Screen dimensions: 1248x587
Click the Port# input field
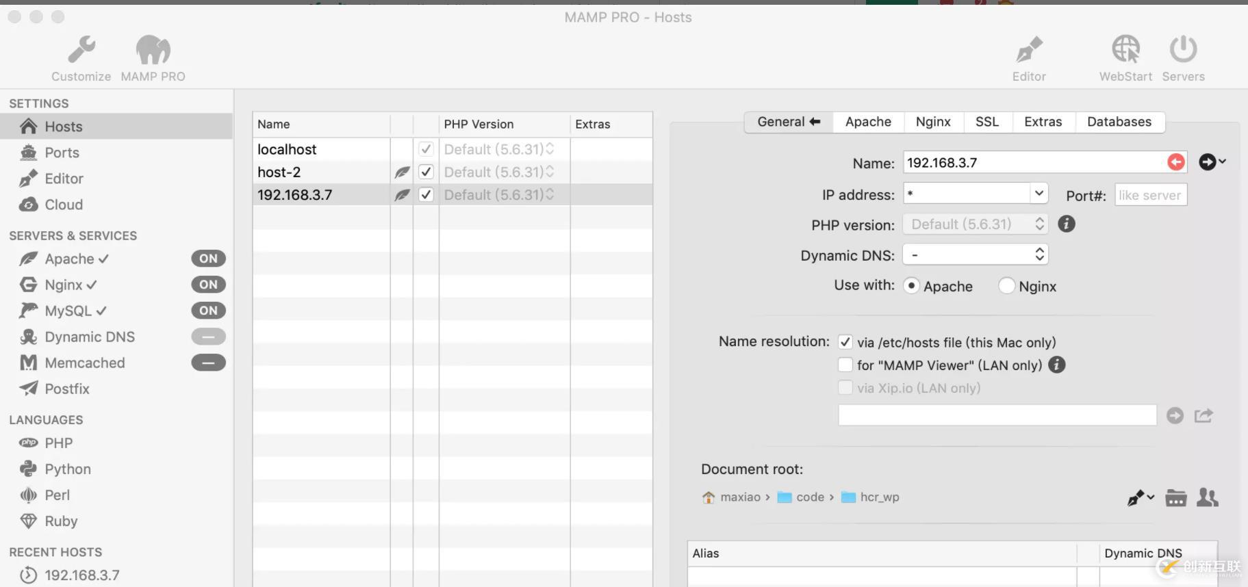click(1151, 195)
